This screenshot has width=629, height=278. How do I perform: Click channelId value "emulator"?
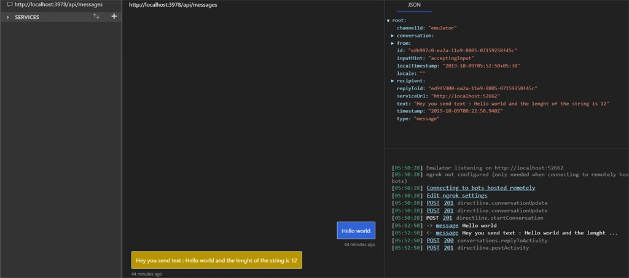point(443,28)
